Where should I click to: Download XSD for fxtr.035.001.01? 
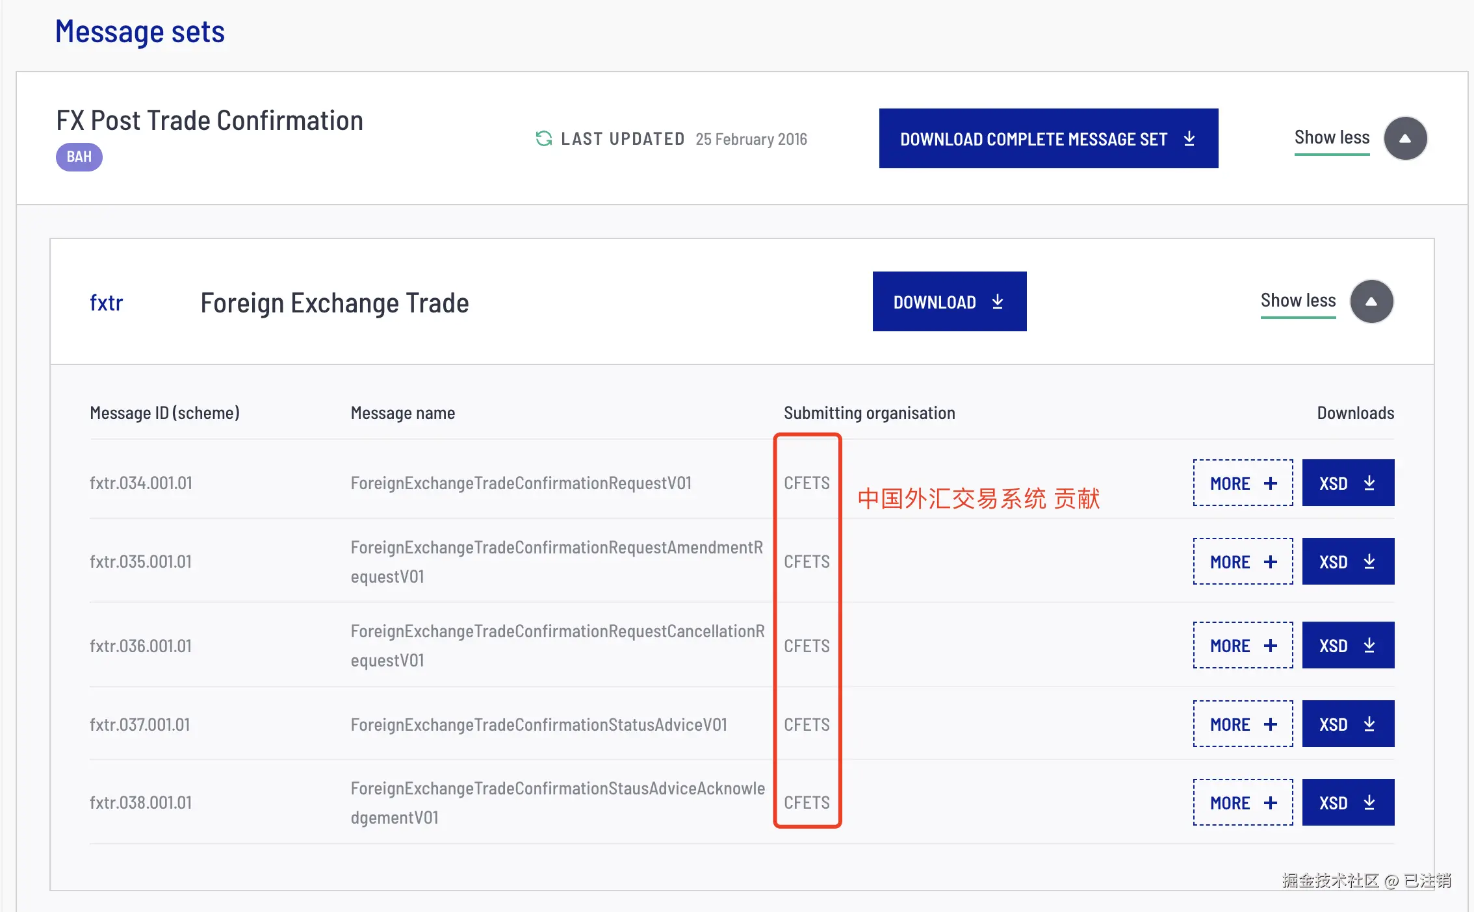[x=1348, y=561]
